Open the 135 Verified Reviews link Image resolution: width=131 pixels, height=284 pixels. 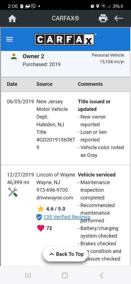(67, 217)
